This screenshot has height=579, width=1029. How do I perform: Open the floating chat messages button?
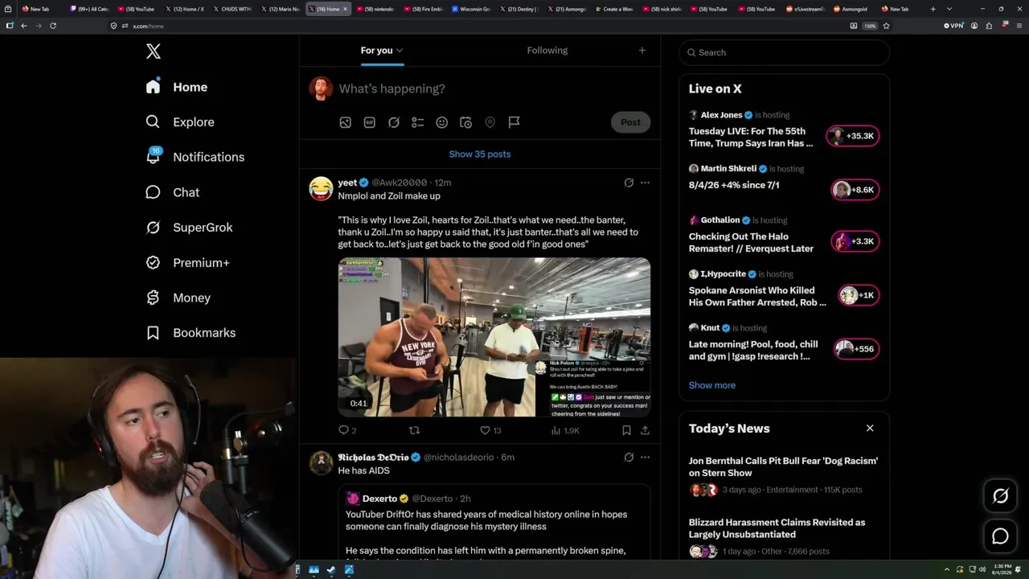(x=1000, y=536)
